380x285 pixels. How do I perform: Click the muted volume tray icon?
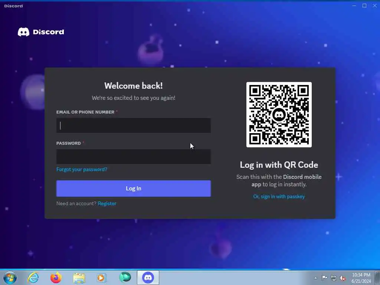[x=343, y=278]
